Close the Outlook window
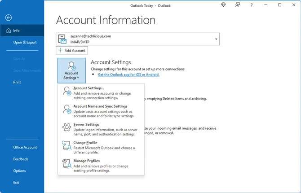Screen dimensions: 301x193 click(294, 5)
